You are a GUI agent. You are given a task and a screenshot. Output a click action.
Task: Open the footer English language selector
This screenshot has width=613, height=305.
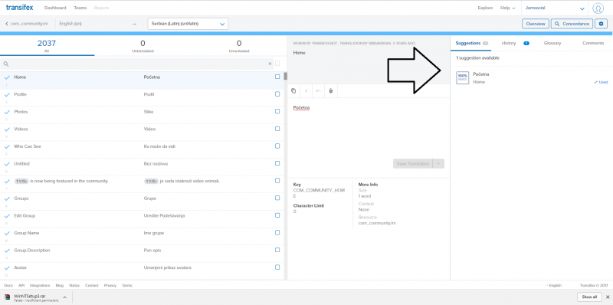click(x=553, y=285)
